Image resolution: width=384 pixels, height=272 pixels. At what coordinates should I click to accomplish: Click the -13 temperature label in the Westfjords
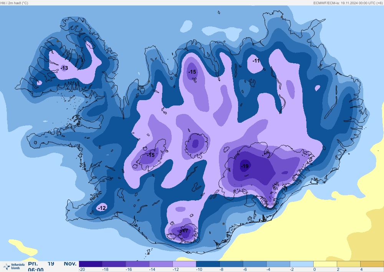click(65, 68)
